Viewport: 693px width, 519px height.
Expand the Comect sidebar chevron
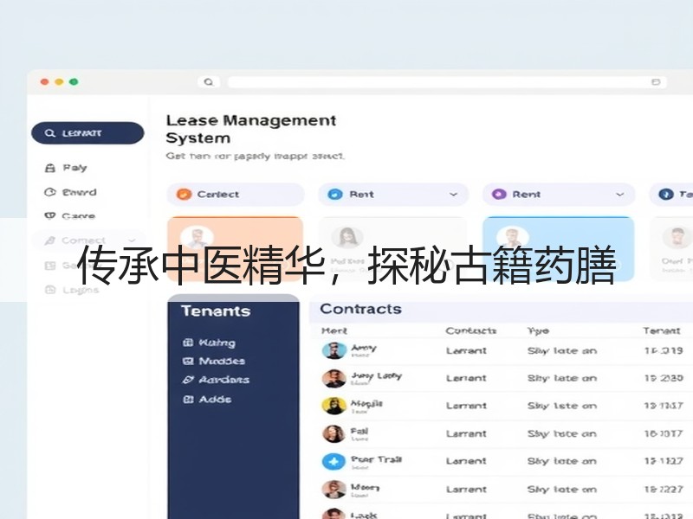click(132, 240)
